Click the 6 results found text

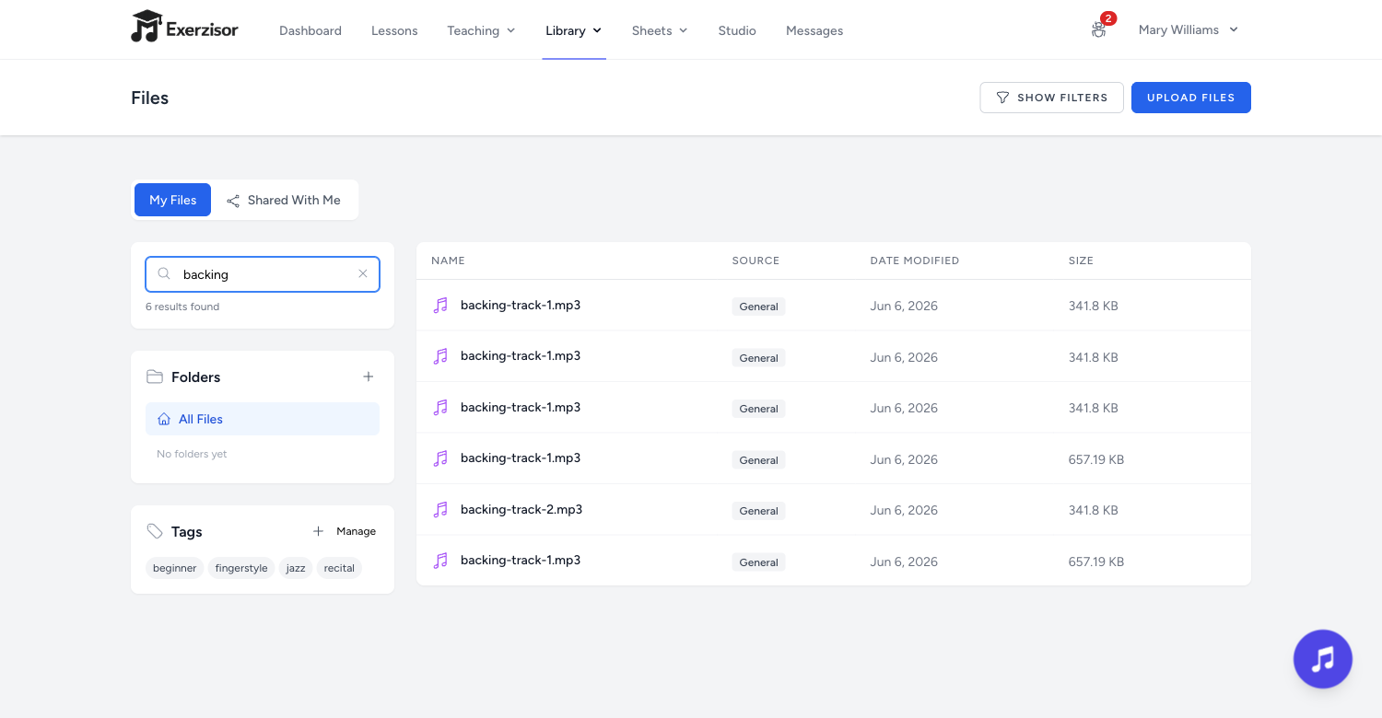[x=182, y=307]
